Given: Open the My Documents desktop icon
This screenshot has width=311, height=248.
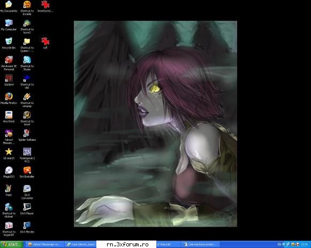Looking at the screenshot, I should pyautogui.click(x=9, y=6).
